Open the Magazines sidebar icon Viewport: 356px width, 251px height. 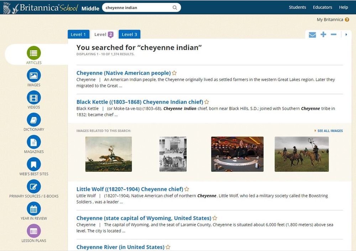pyautogui.click(x=34, y=142)
